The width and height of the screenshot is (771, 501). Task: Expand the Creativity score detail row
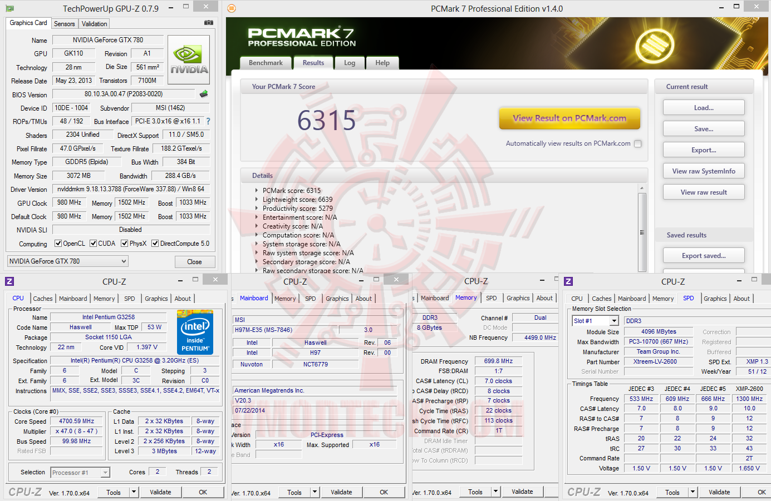pyautogui.click(x=257, y=226)
